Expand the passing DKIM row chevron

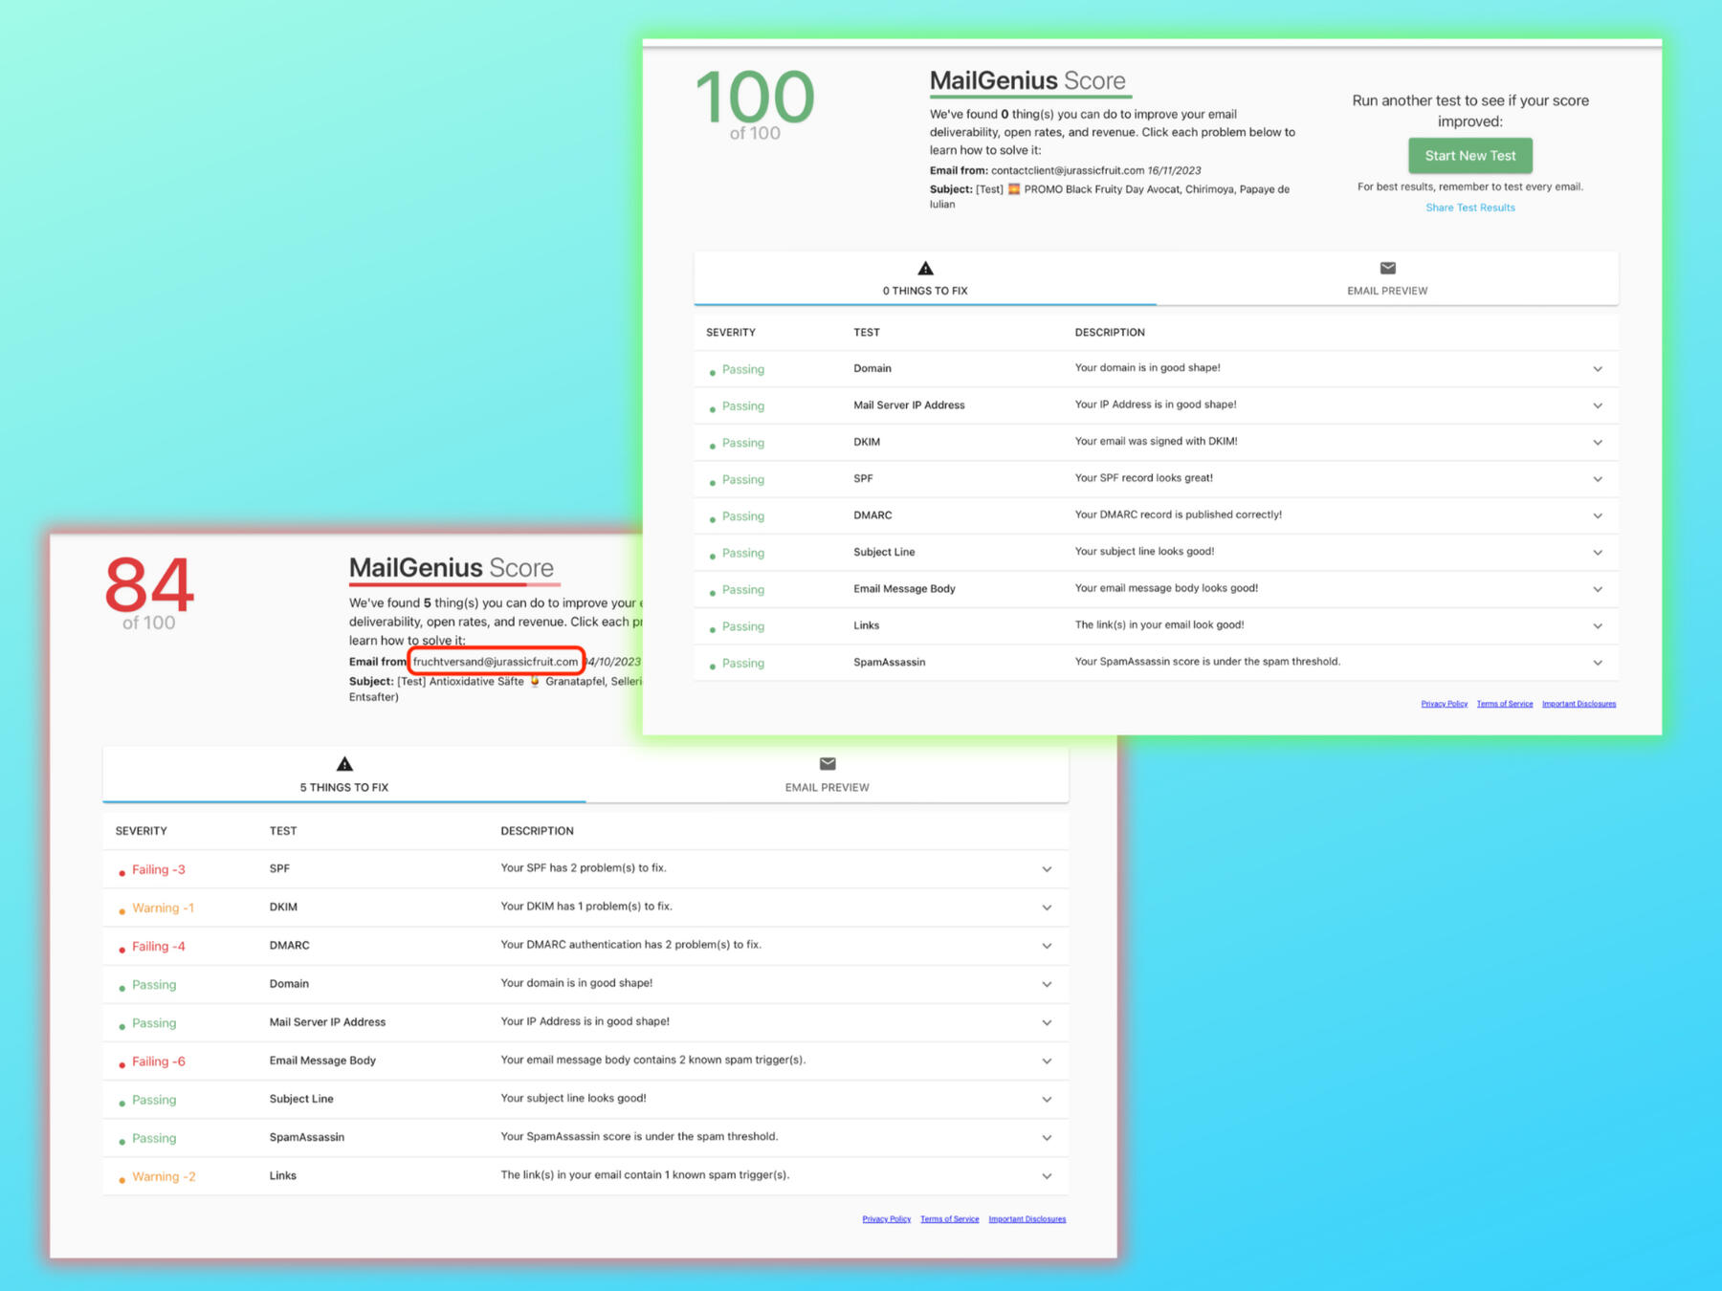tap(1597, 443)
